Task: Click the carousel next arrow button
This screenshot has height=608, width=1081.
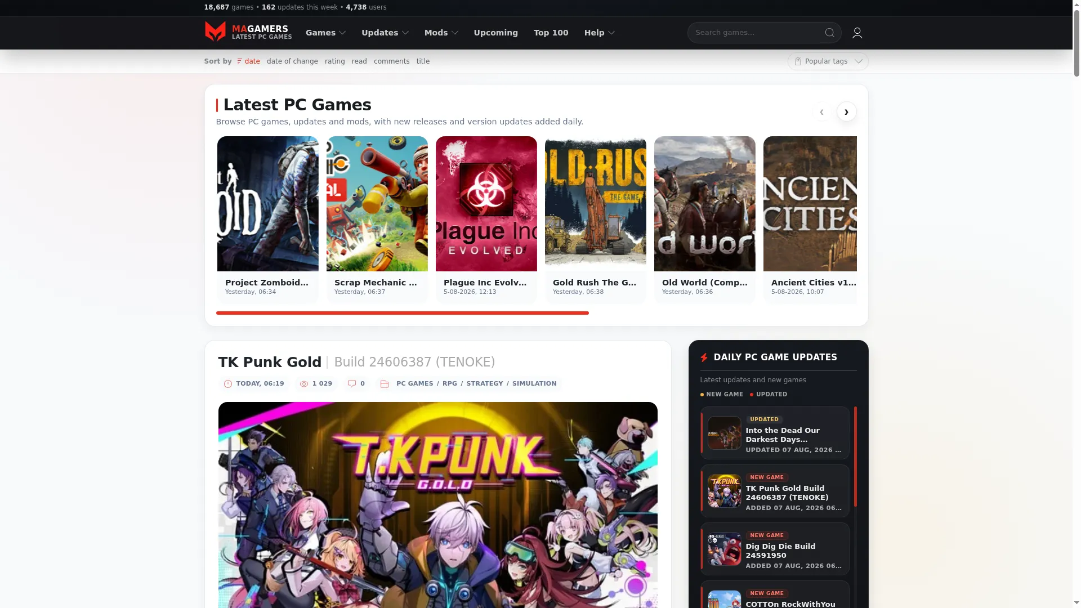Action: [846, 112]
